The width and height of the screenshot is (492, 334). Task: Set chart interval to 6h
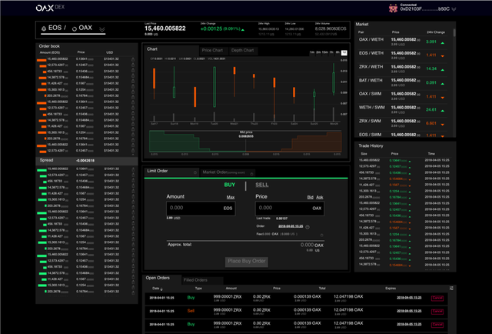(337, 52)
